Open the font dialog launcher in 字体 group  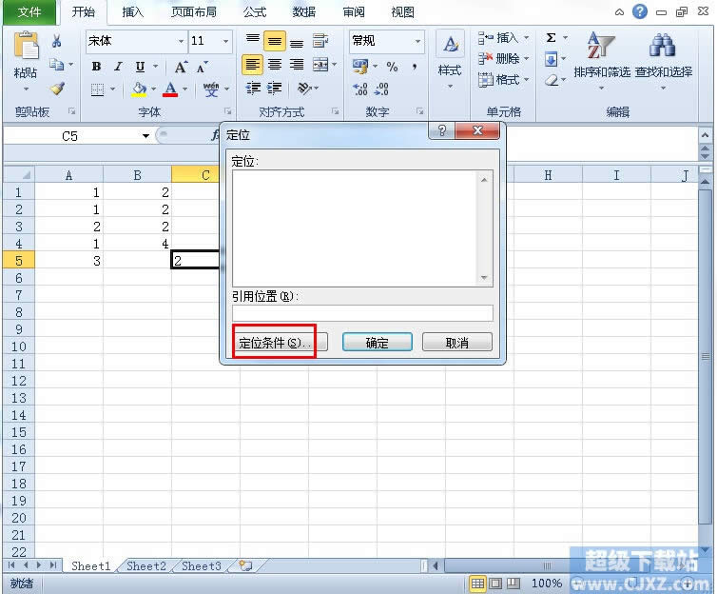point(227,111)
